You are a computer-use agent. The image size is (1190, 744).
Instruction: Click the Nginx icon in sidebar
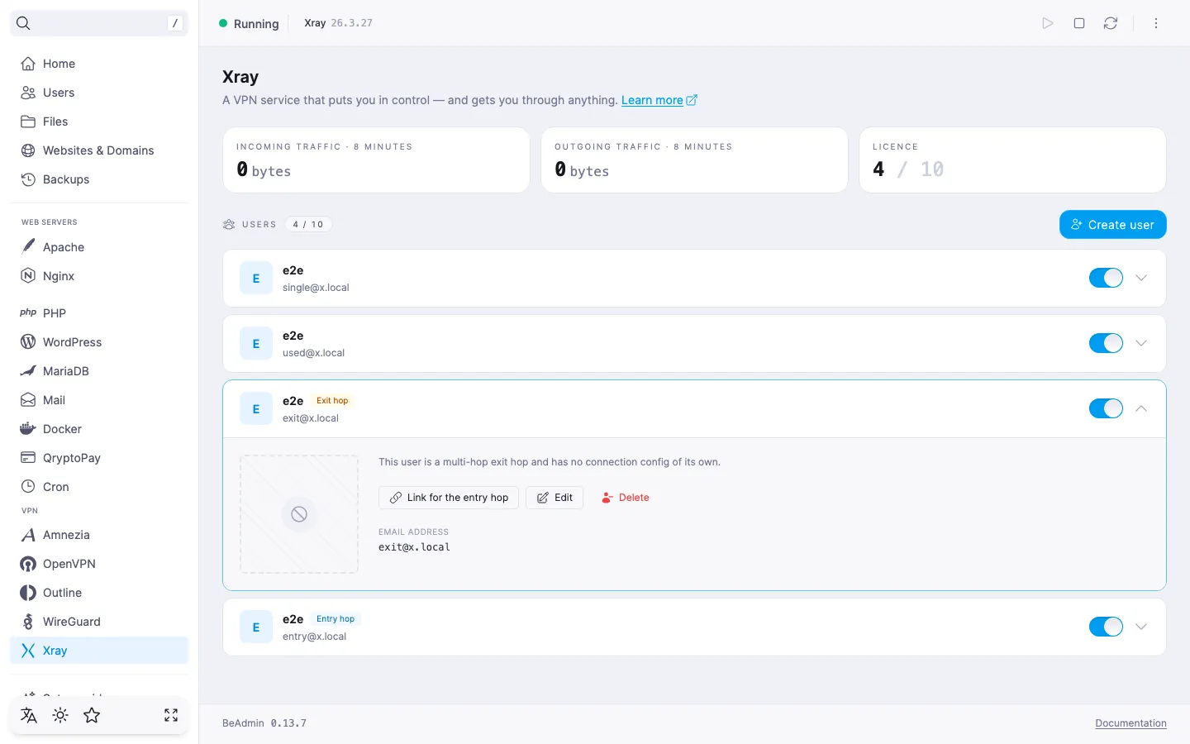tap(28, 276)
